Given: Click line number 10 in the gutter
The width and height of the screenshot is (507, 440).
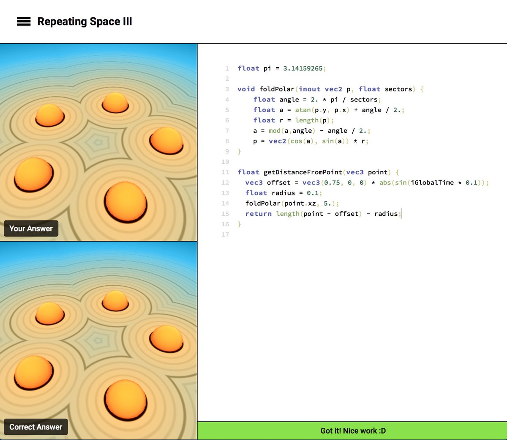Looking at the screenshot, I should click(225, 162).
